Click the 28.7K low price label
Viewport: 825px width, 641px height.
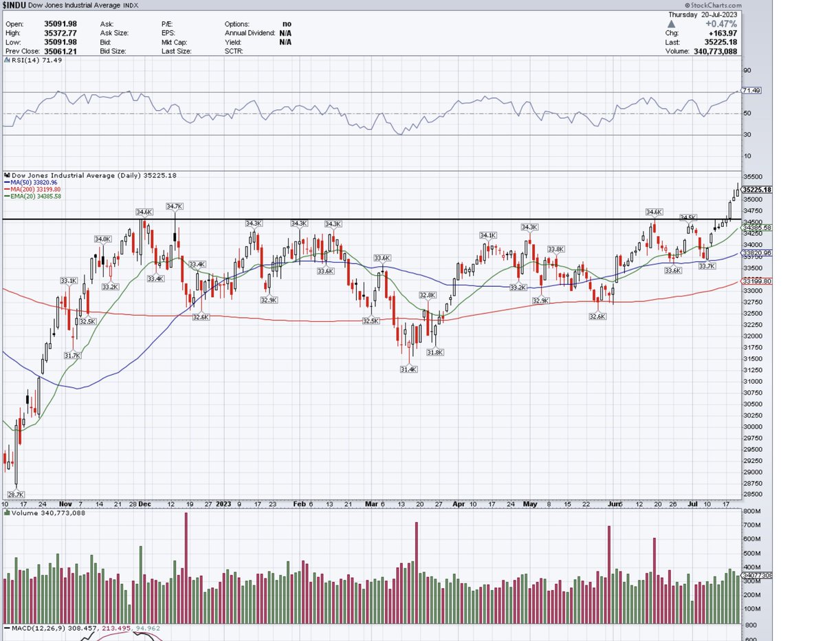coord(15,495)
